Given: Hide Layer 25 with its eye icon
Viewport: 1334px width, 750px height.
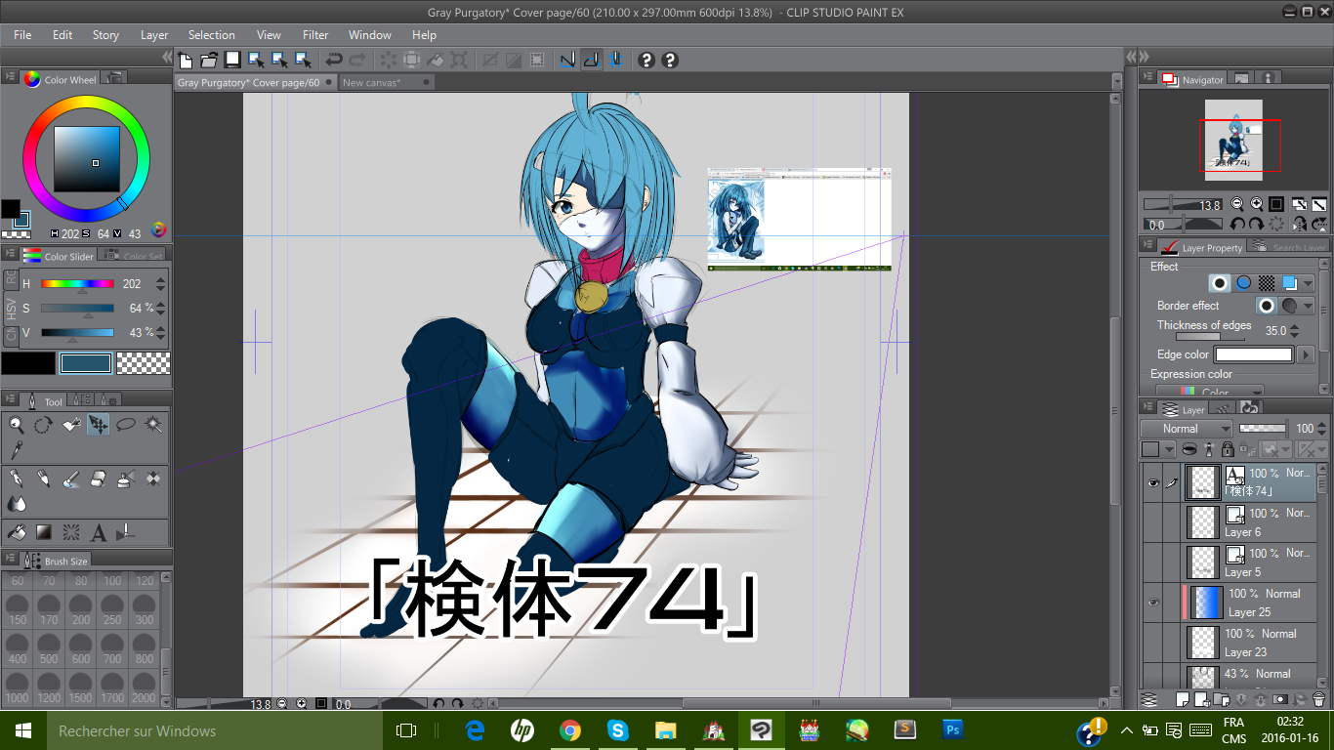Looking at the screenshot, I should point(1153,603).
